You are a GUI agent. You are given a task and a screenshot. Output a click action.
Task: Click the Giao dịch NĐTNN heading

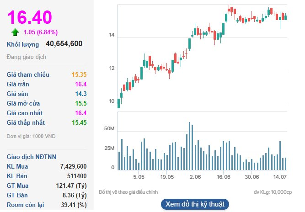[32, 157]
